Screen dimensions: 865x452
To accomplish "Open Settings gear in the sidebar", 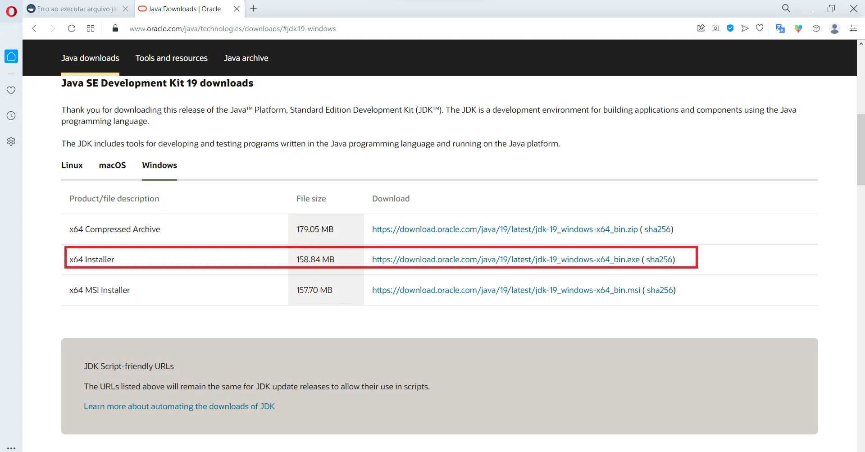I will pos(11,141).
